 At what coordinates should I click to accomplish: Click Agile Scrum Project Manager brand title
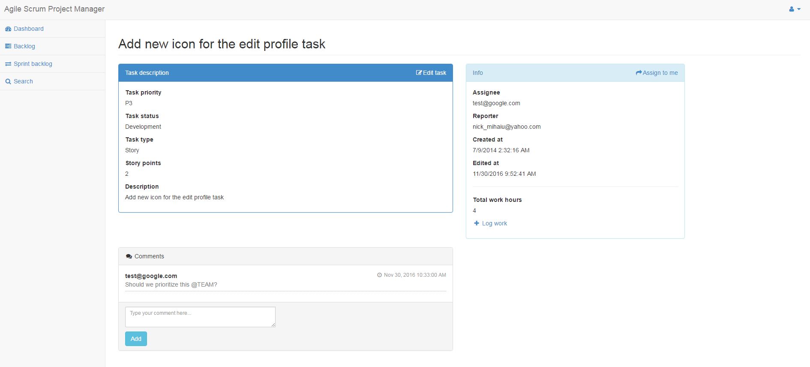tap(54, 9)
